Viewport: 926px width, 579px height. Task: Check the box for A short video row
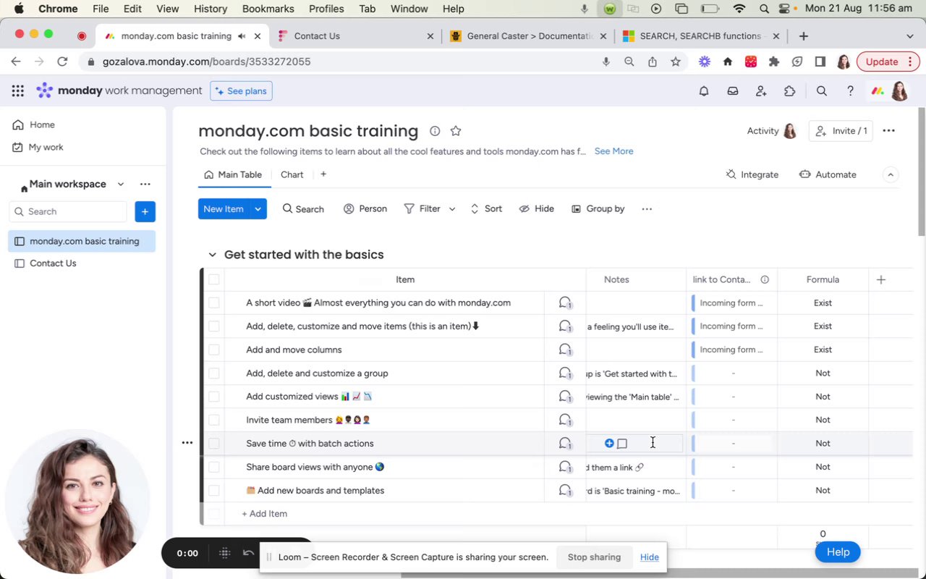pyautogui.click(x=213, y=303)
